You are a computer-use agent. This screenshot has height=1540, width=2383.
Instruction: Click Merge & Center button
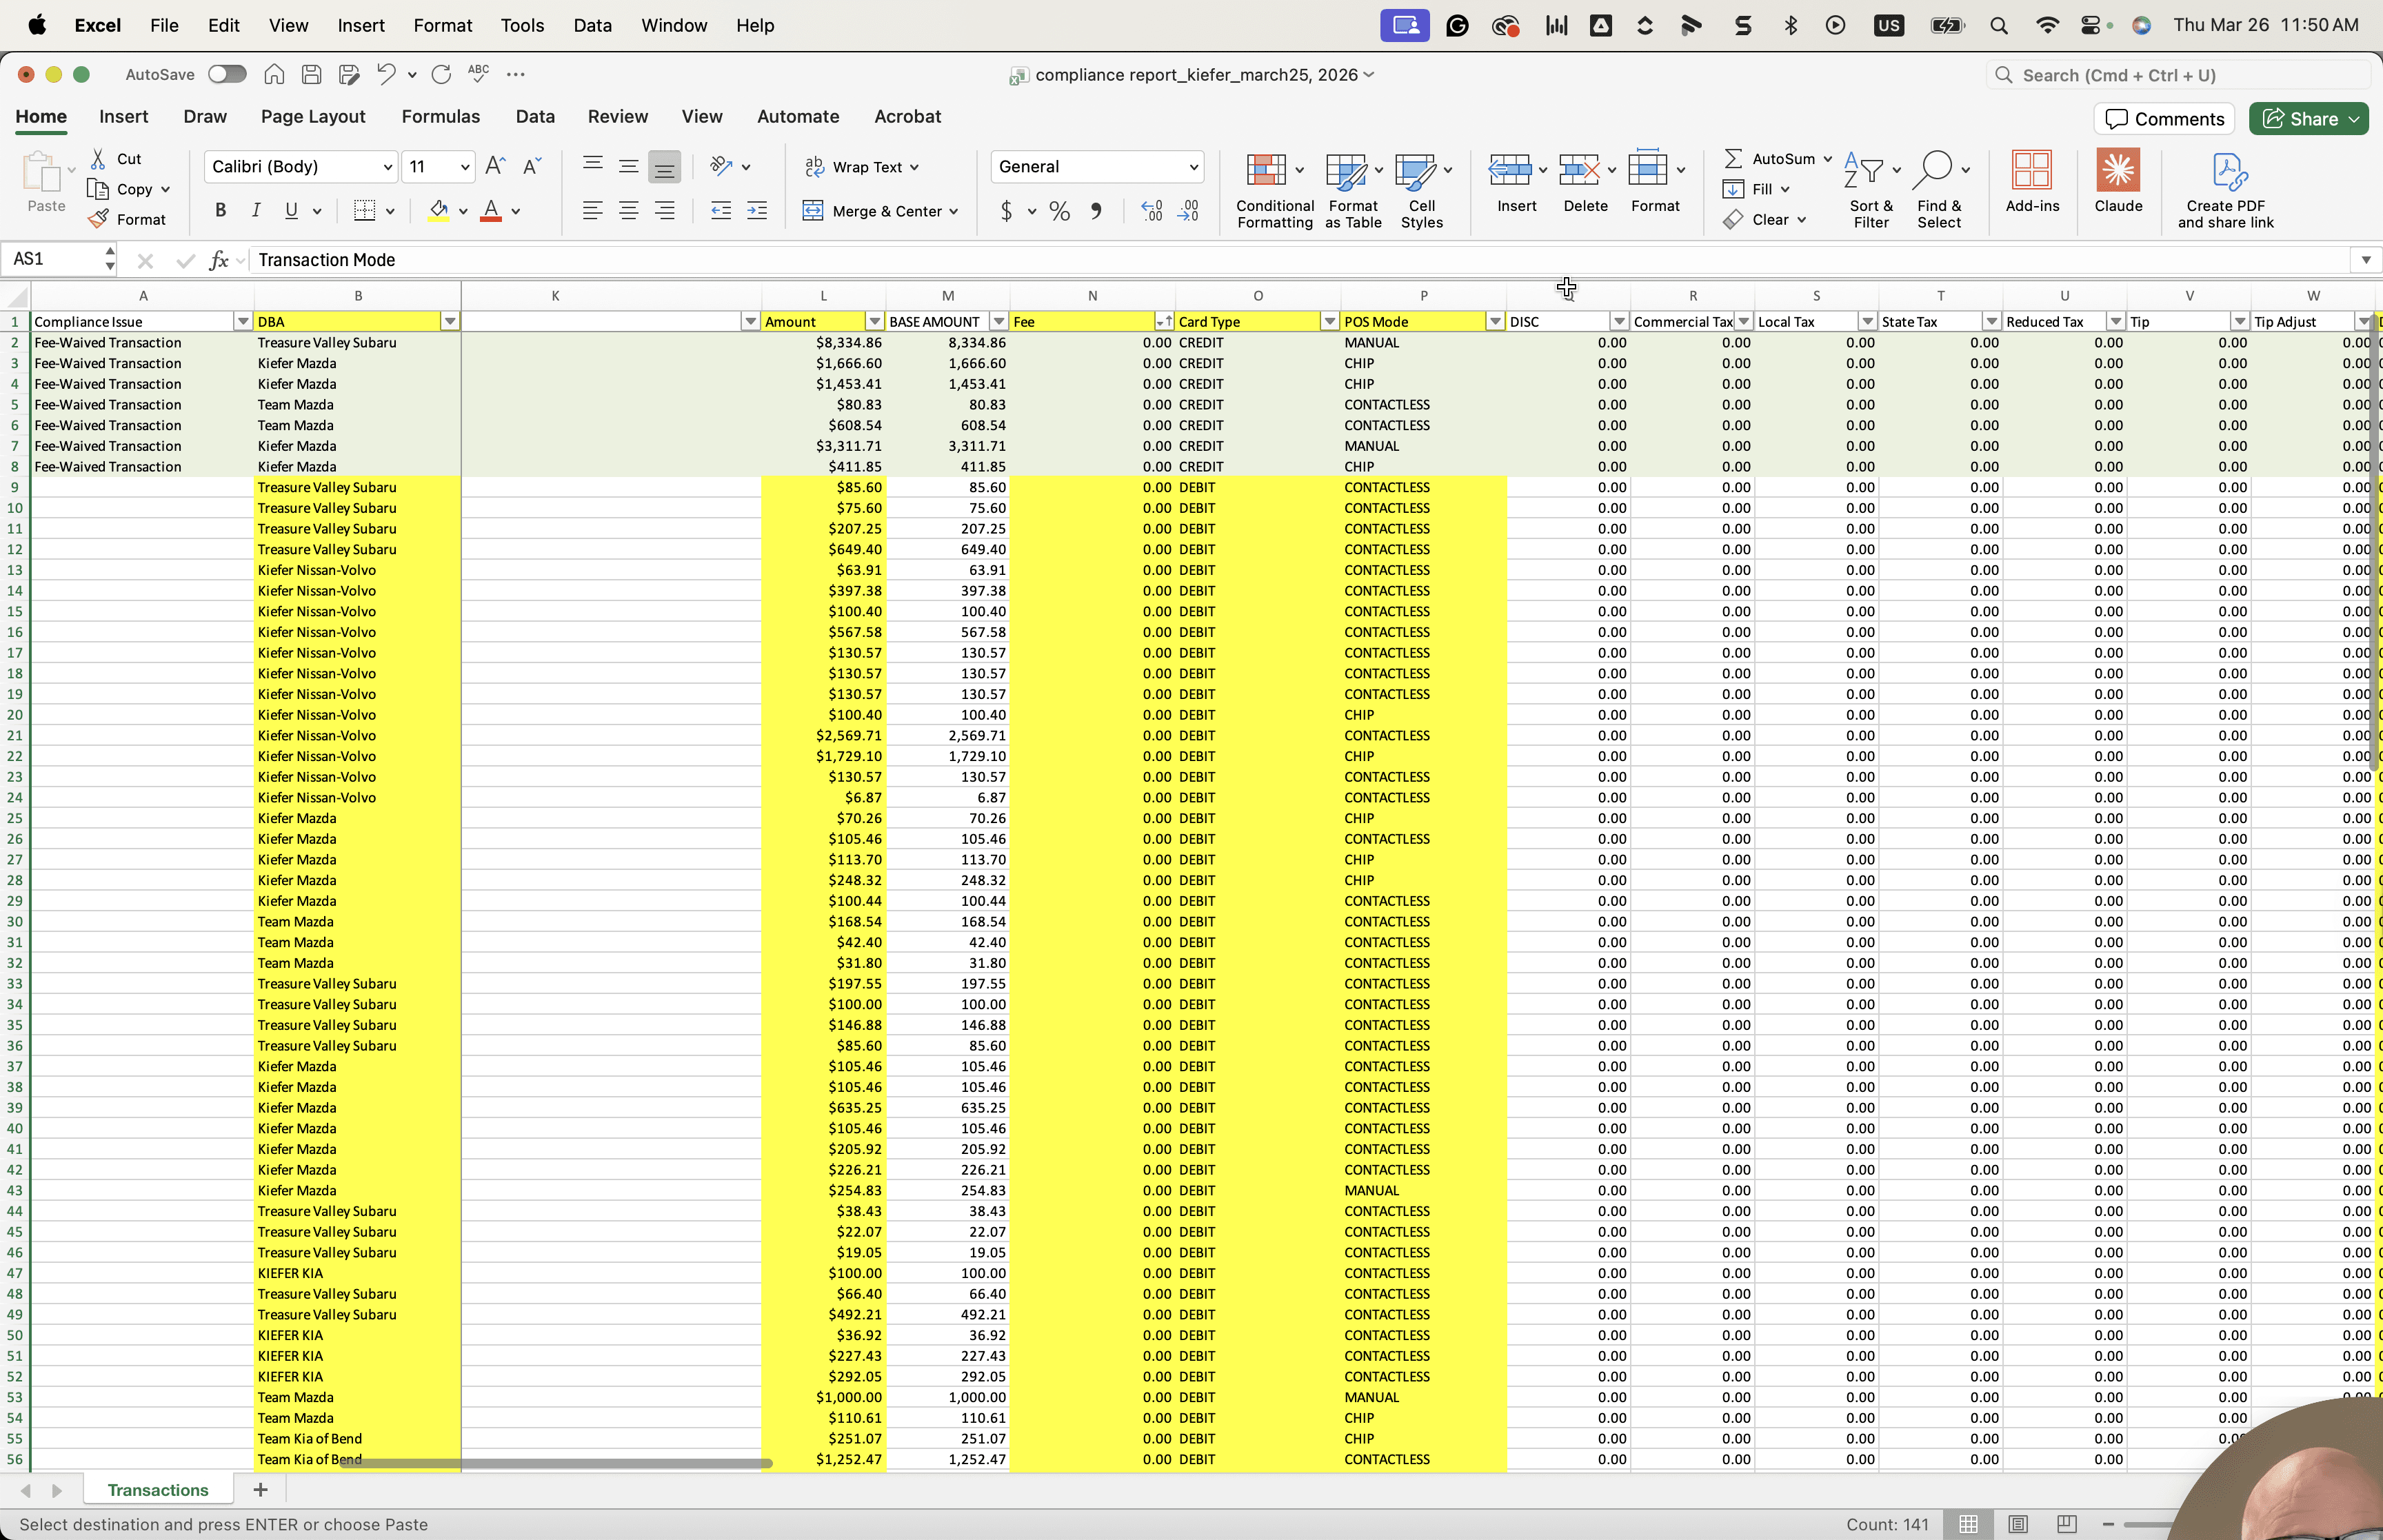881,211
